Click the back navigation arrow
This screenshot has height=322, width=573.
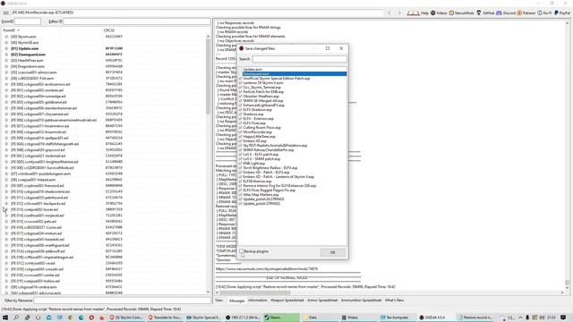click(389, 13)
